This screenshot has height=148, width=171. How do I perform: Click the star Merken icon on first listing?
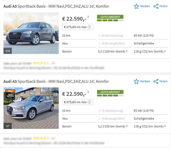(137, 6)
